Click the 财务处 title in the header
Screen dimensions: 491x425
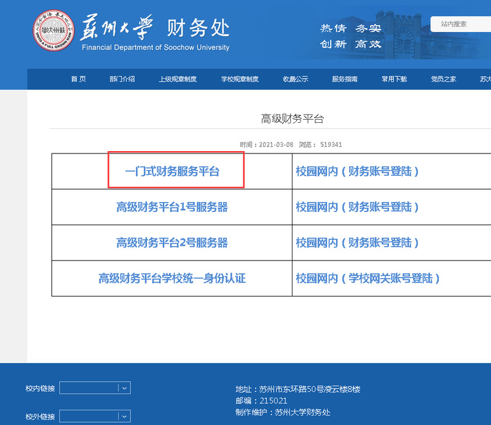pyautogui.click(x=198, y=28)
